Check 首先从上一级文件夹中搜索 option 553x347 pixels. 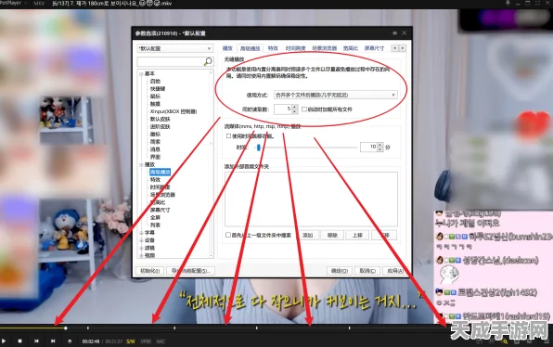point(228,235)
